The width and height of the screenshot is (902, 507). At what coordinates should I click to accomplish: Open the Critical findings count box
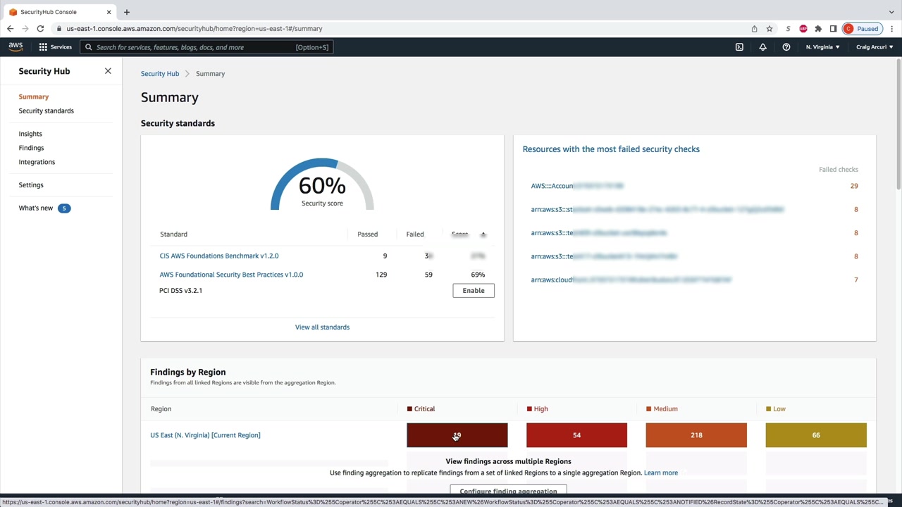tap(457, 435)
